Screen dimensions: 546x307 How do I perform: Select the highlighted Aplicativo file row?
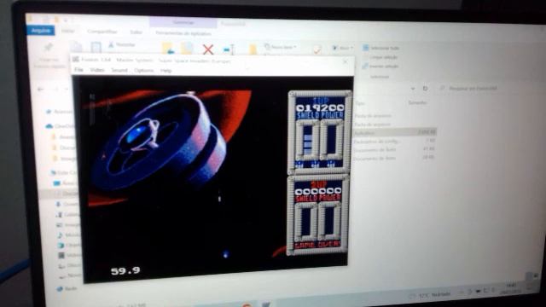[x=395, y=132]
